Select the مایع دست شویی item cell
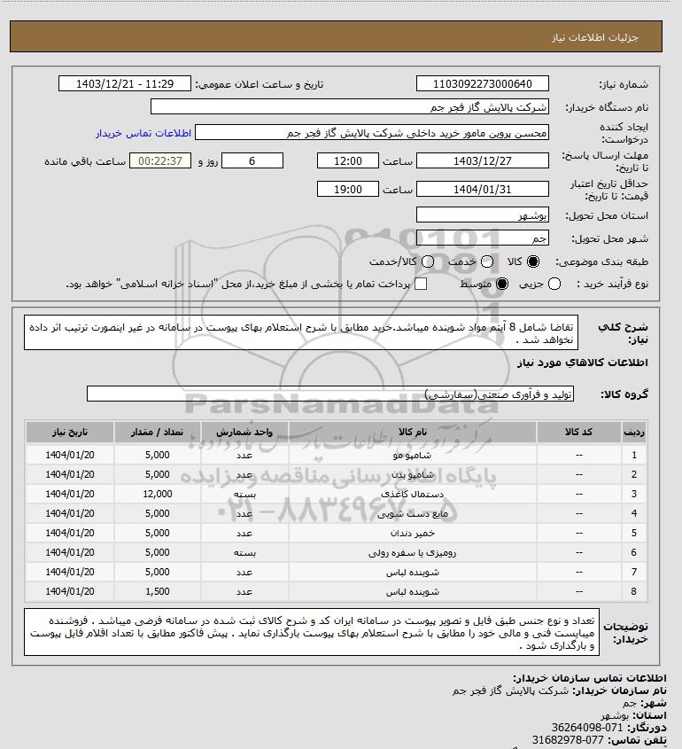Image resolution: width=682 pixels, height=749 pixels. [413, 514]
